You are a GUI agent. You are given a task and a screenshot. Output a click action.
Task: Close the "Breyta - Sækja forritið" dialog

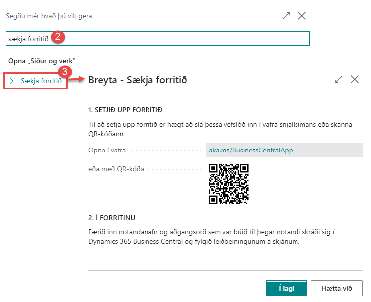click(x=355, y=79)
